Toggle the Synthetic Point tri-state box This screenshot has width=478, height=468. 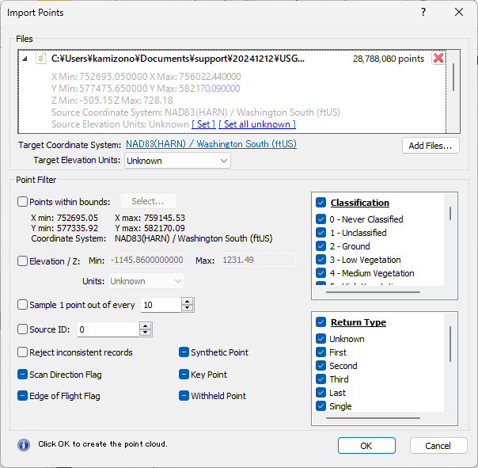click(184, 352)
